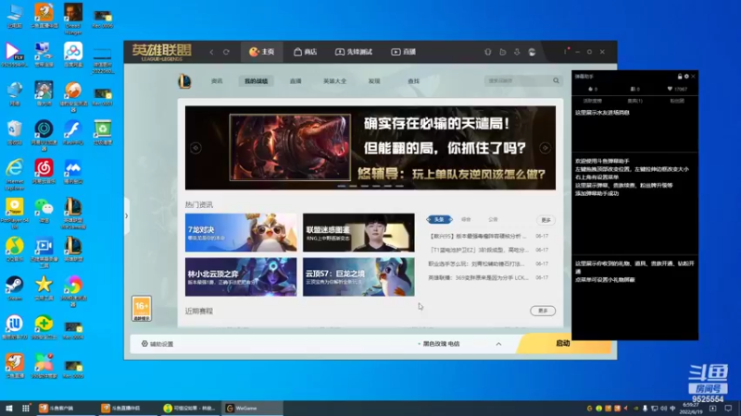Open the NetEase Cloud Music desktop icon
The width and height of the screenshot is (741, 416).
pos(44,171)
